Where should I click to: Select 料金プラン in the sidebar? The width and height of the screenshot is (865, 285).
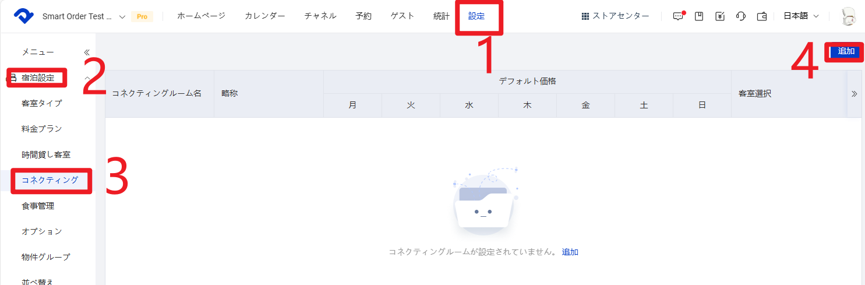pyautogui.click(x=42, y=129)
